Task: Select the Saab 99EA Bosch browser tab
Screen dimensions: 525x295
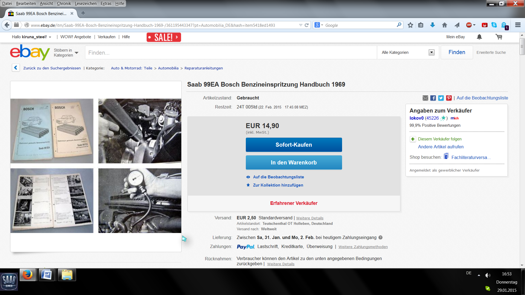Action: pos(41,13)
